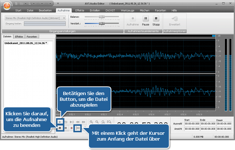Click the open folder icon in quick access toolbar
This screenshot has height=150, width=235.
tap(21, 4)
